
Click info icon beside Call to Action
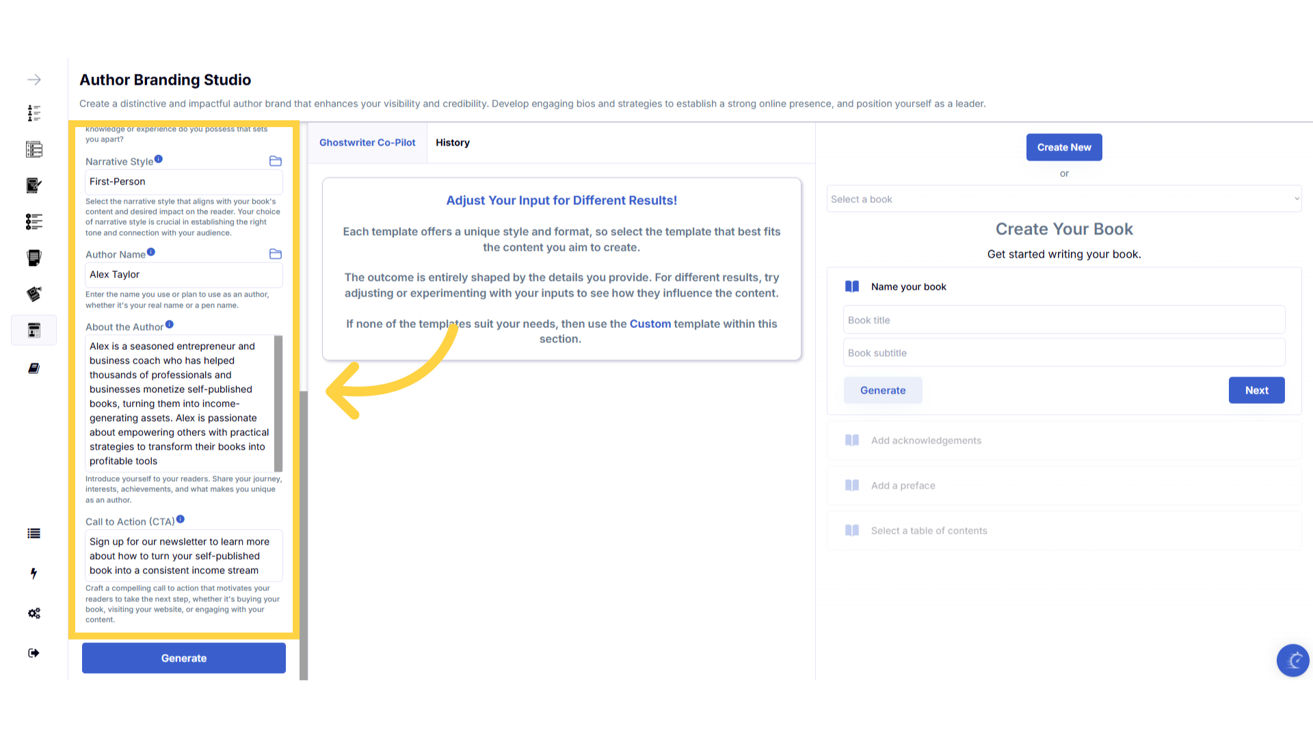tap(181, 519)
